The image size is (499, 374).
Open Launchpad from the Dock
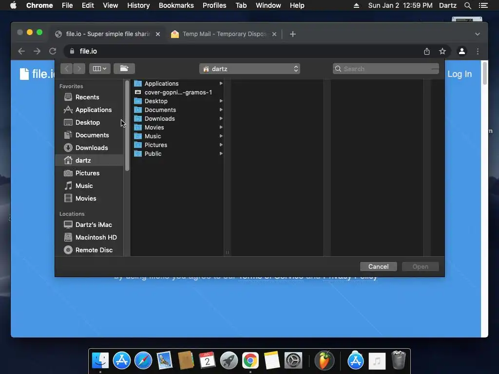pos(229,360)
